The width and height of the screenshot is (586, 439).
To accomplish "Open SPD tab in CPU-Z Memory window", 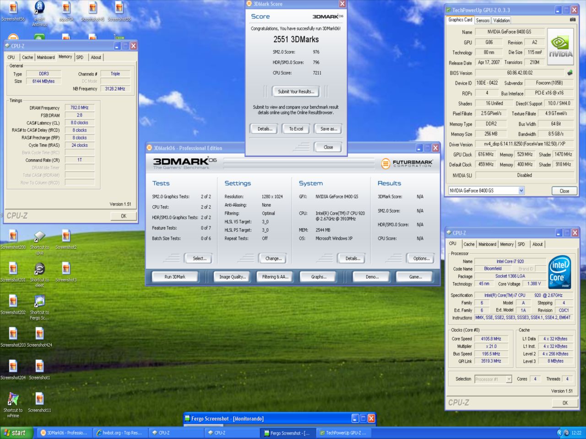I will click(80, 57).
